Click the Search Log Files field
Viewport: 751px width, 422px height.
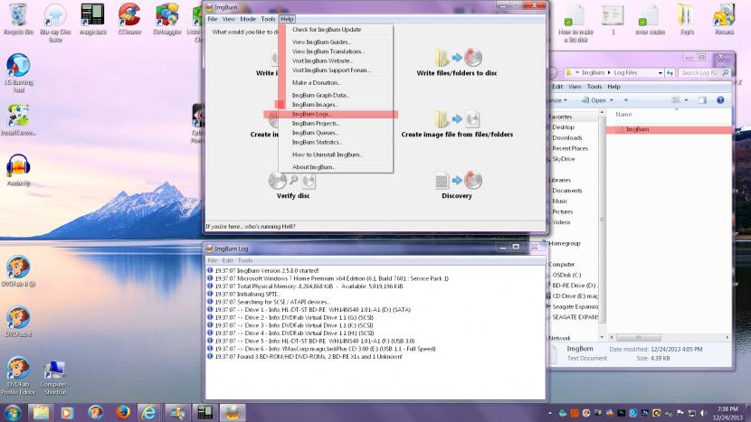[703, 72]
